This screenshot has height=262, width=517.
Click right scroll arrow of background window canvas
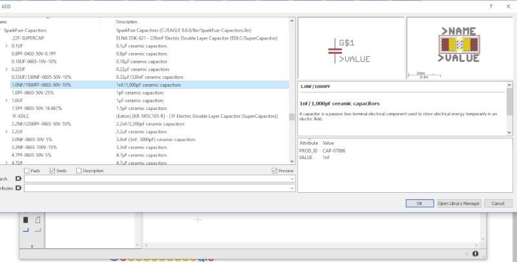[x=476, y=245]
